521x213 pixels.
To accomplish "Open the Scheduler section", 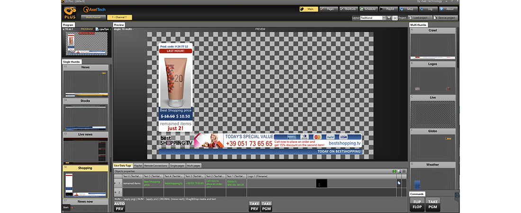I will click(x=368, y=9).
